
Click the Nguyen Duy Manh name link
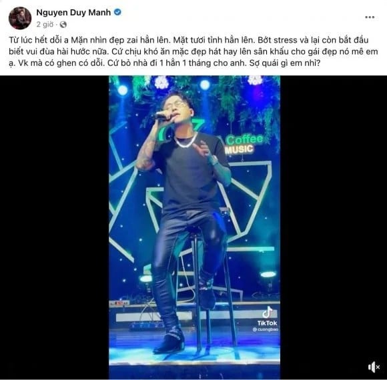pos(73,12)
